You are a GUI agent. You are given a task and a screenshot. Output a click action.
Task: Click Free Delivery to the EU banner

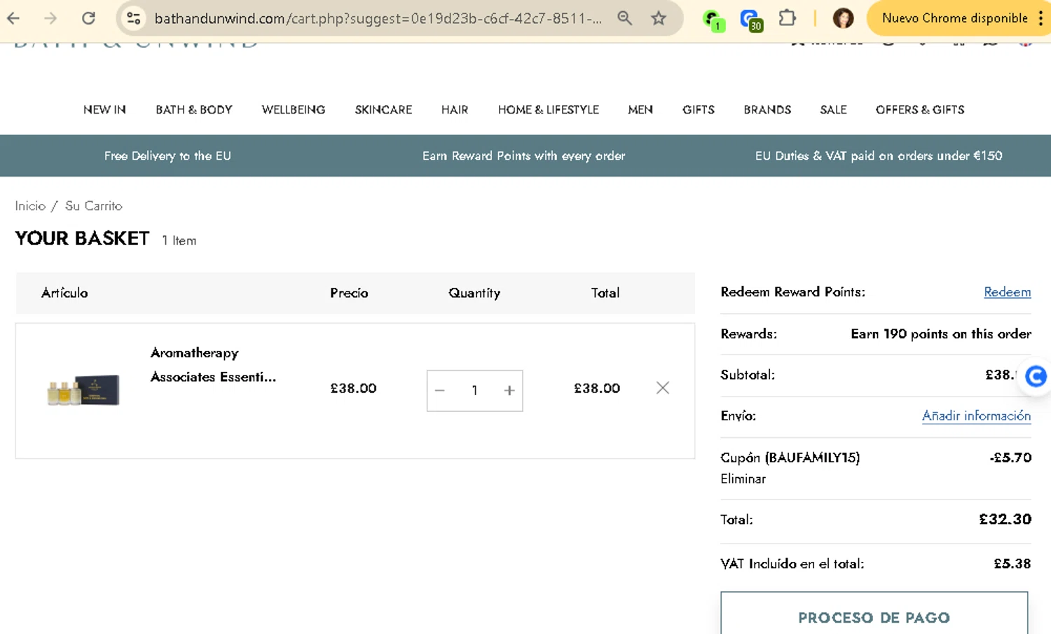[x=167, y=156]
